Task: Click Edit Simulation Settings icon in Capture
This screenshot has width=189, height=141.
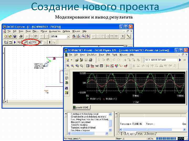Action: click(x=10, y=42)
